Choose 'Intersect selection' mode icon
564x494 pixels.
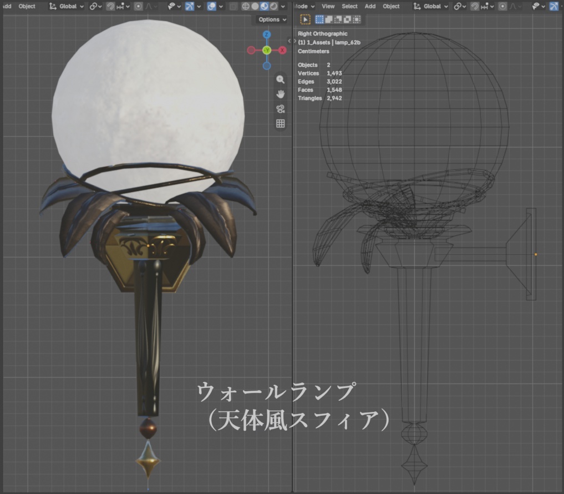357,19
